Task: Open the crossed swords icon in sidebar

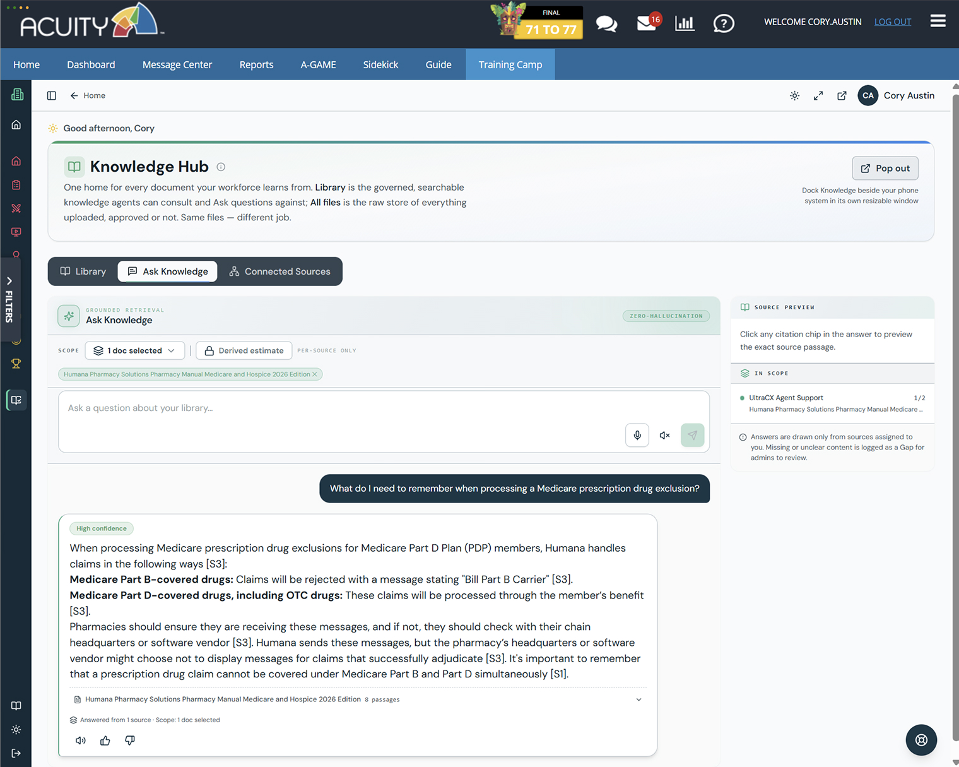Action: (x=16, y=208)
